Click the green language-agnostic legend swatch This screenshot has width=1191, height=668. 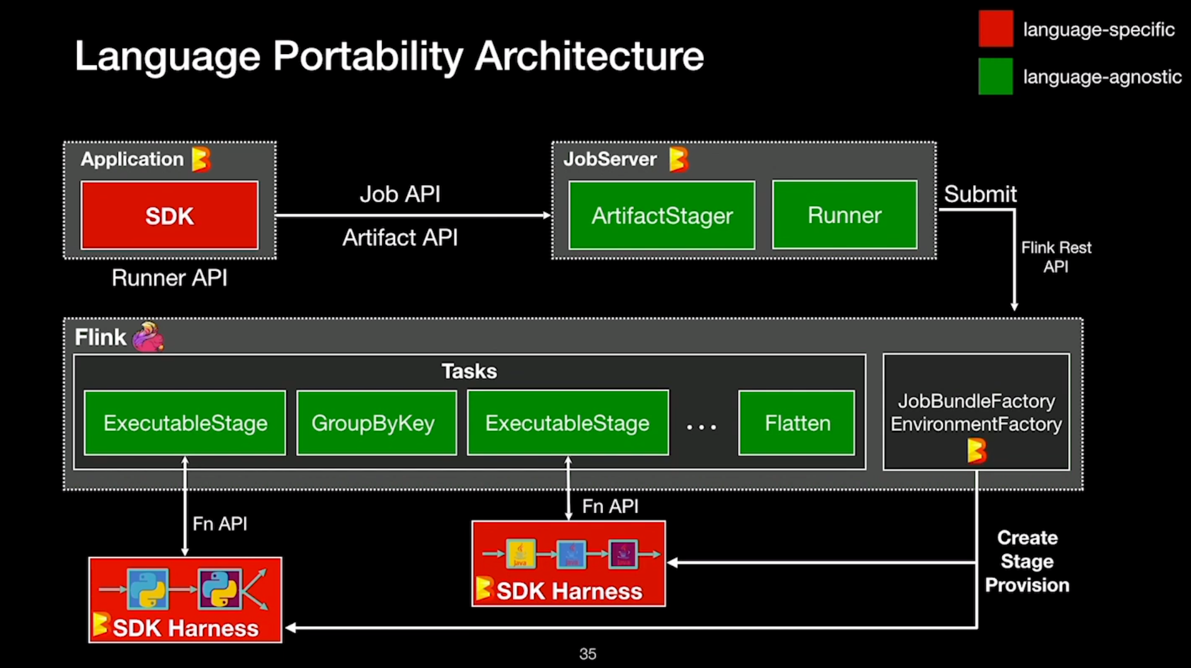click(996, 76)
